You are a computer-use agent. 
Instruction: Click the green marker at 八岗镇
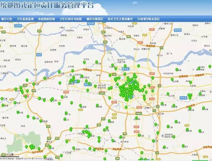click(x=176, y=122)
